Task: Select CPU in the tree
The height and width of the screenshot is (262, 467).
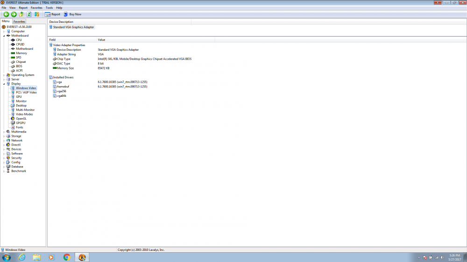Action: coord(19,40)
